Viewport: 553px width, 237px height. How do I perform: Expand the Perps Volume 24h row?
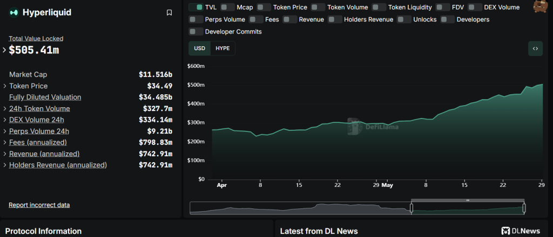[x=4, y=131]
